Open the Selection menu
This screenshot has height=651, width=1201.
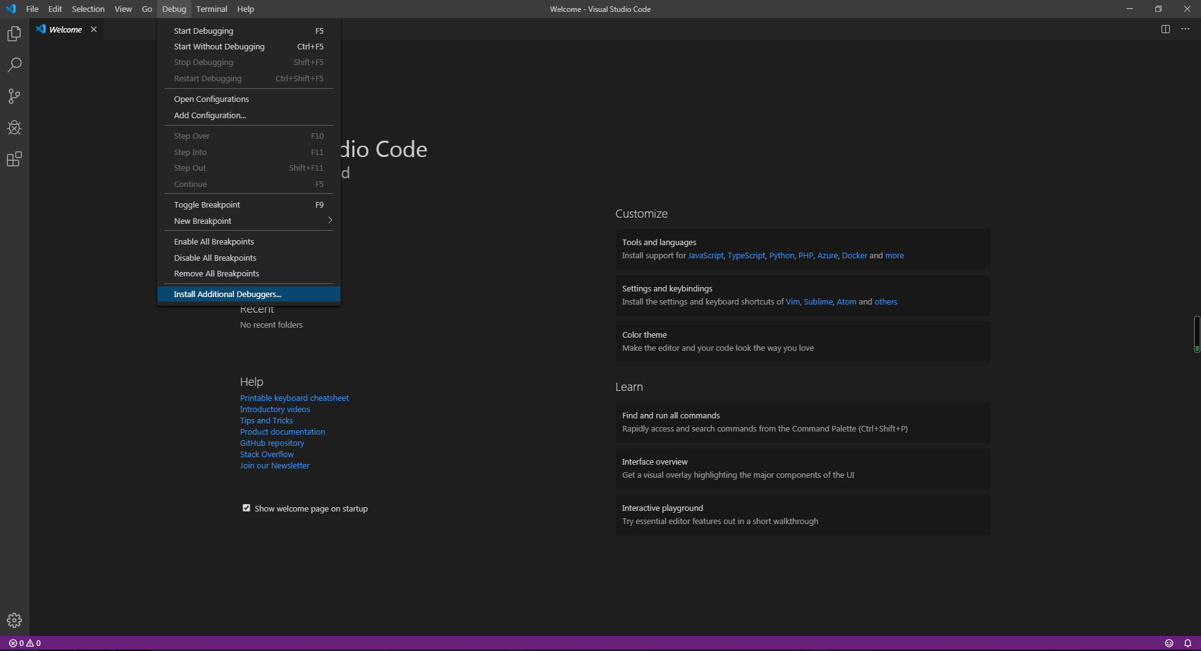click(x=88, y=9)
